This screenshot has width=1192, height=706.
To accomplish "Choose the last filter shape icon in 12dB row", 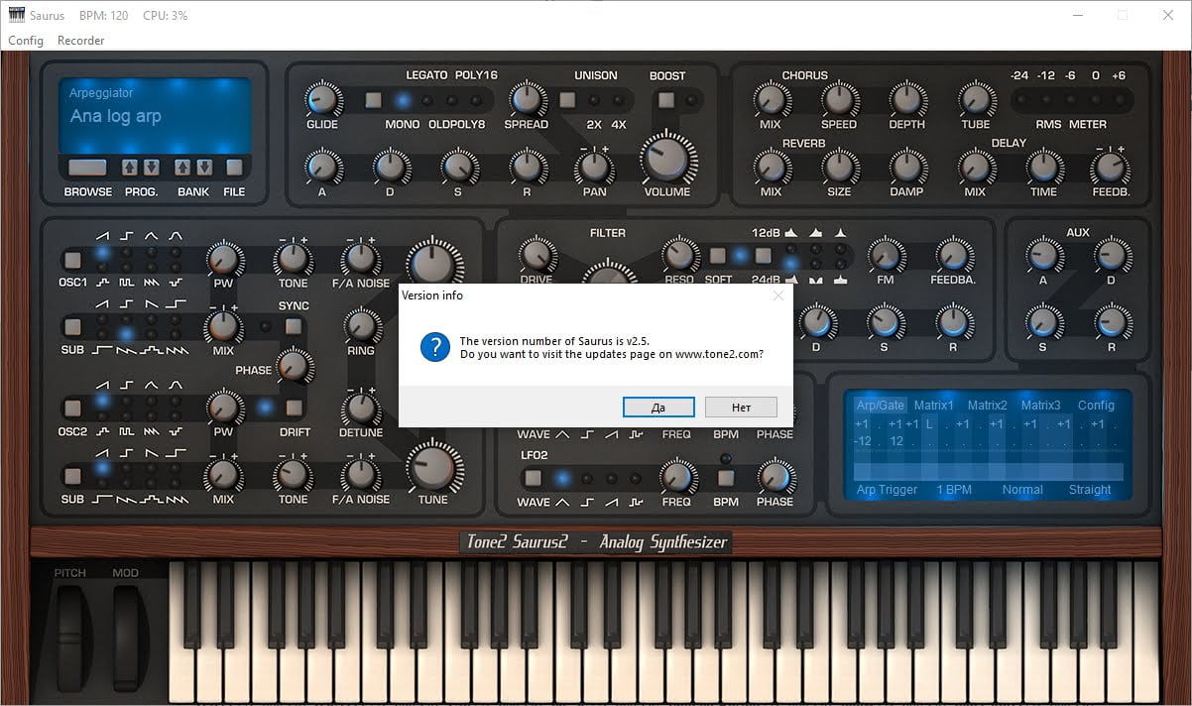I will [840, 232].
